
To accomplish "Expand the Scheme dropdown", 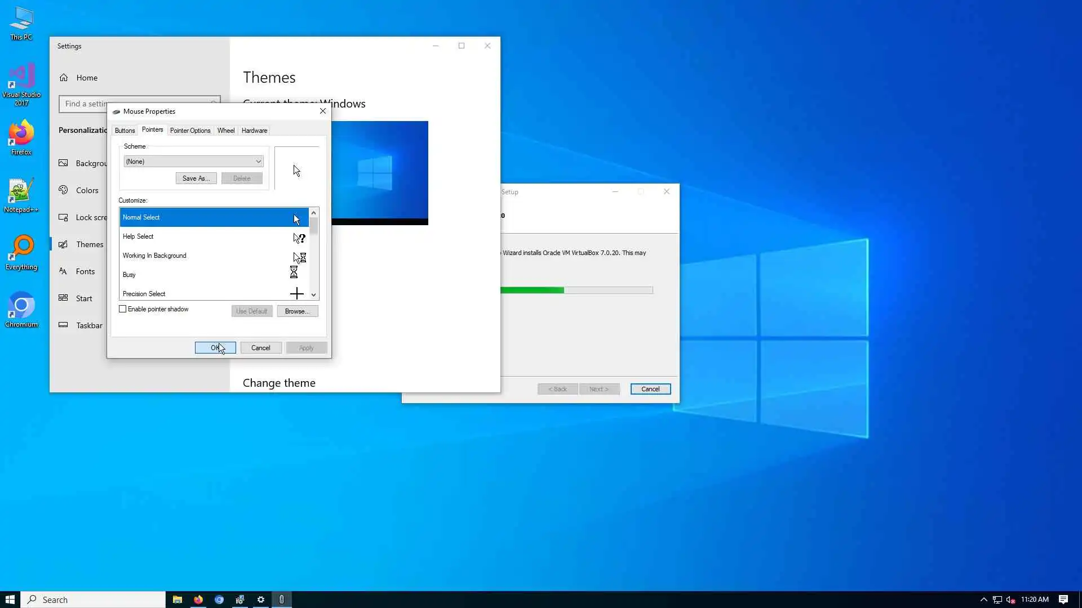I will [258, 162].
